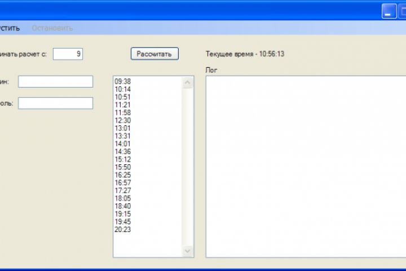Select the 18:40 list entry
The height and width of the screenshot is (271, 406).
(123, 206)
